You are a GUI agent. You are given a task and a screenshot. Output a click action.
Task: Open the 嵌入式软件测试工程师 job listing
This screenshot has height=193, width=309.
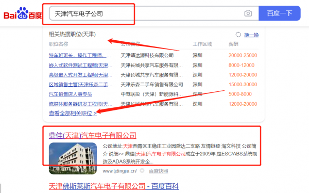pyautogui.click(x=80, y=65)
